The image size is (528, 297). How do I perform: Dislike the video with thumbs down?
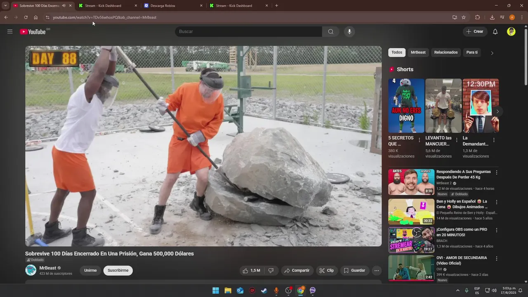click(x=271, y=271)
